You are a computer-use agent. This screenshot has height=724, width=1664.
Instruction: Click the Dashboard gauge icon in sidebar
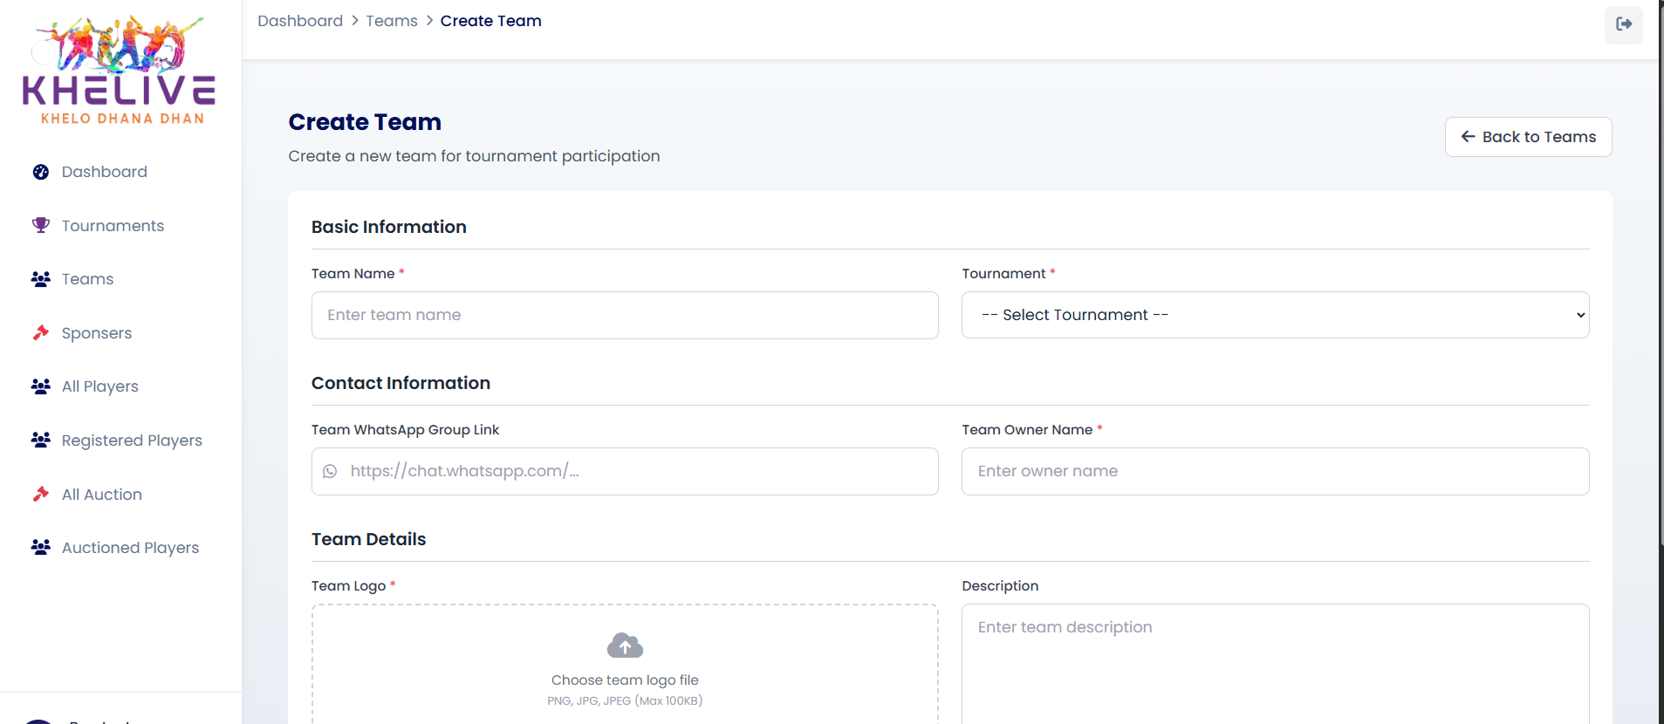pyautogui.click(x=41, y=172)
